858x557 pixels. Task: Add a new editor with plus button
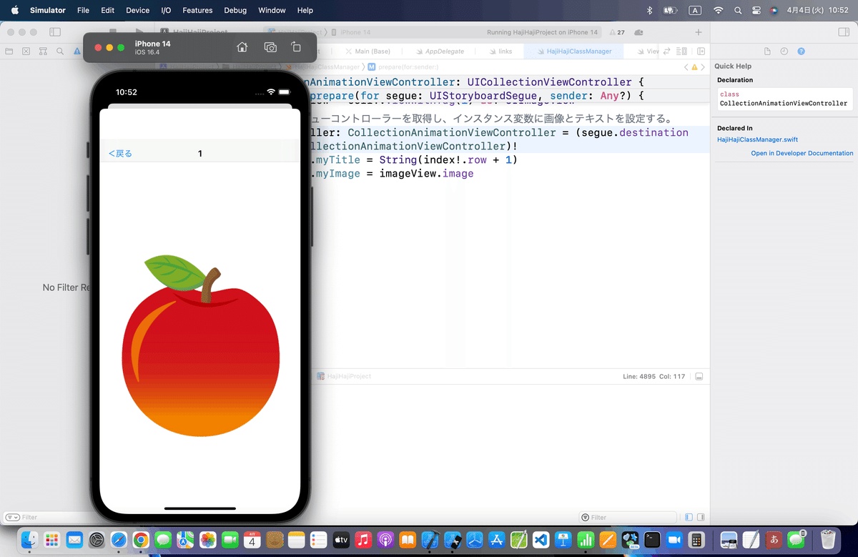pyautogui.click(x=699, y=32)
